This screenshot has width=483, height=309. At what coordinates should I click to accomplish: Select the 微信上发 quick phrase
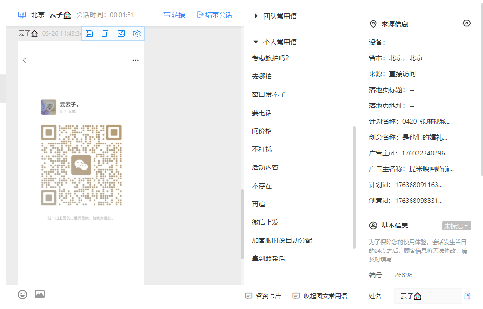point(265,222)
